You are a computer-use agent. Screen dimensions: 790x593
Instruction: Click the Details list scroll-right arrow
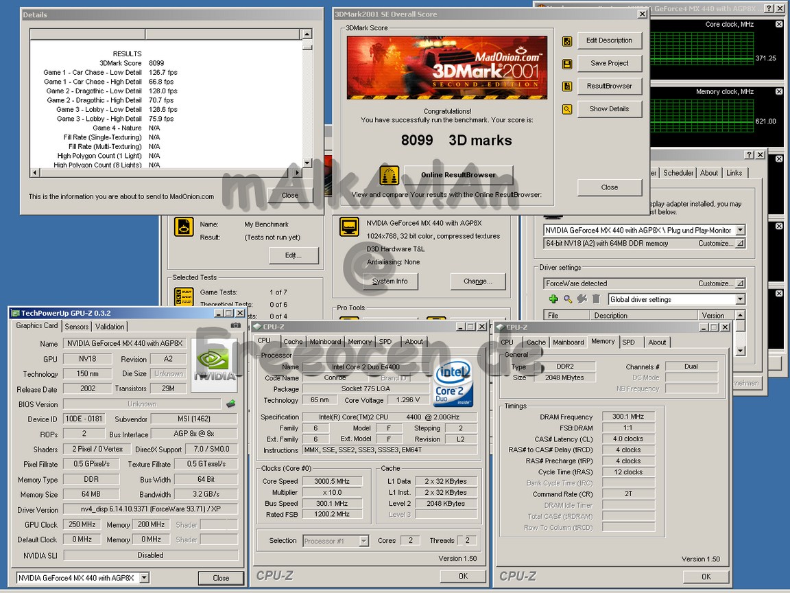[x=297, y=172]
